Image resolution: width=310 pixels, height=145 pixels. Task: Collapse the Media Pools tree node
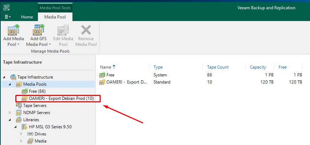click(10, 84)
